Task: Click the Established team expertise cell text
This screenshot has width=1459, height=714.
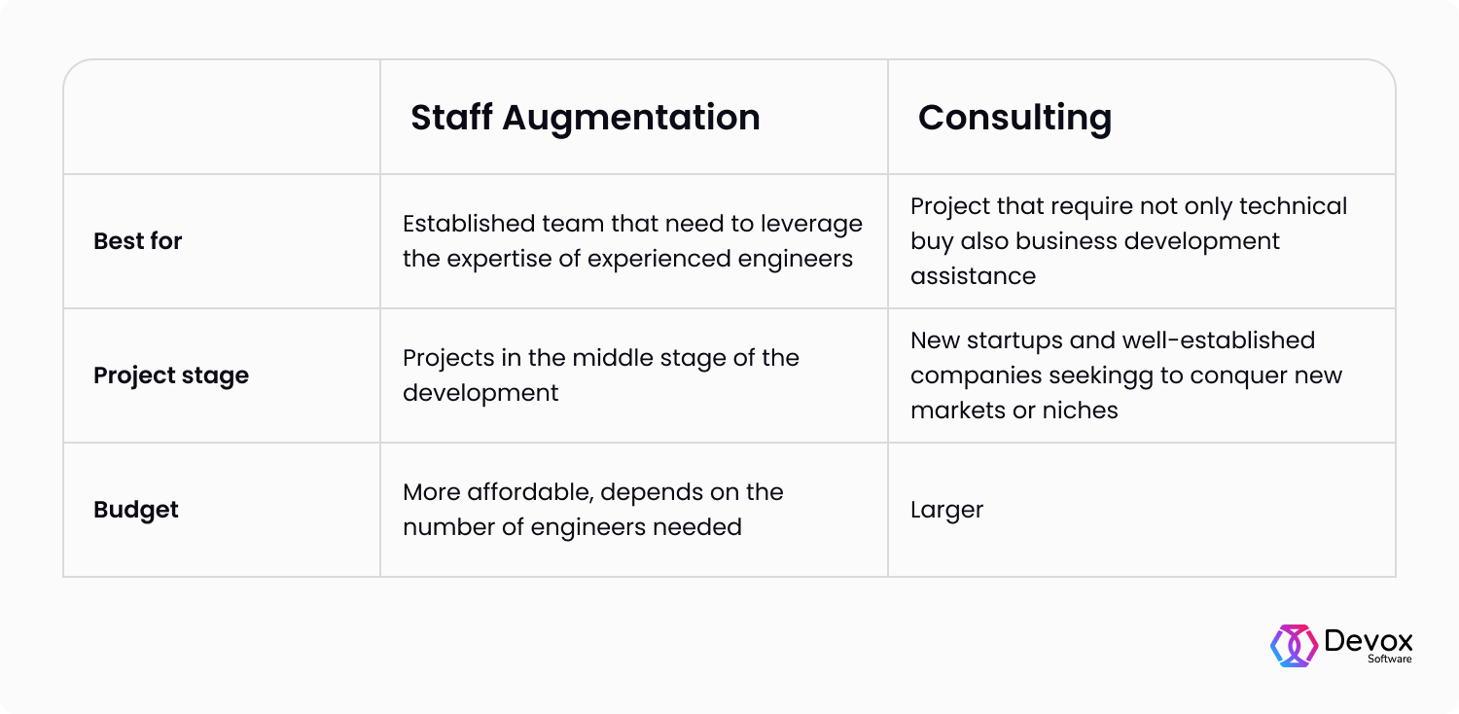Action: coord(632,241)
